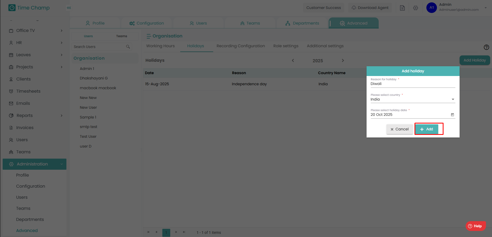Expand the Office TV menu chevron
Viewport: 492px width, 237px height.
click(62, 31)
